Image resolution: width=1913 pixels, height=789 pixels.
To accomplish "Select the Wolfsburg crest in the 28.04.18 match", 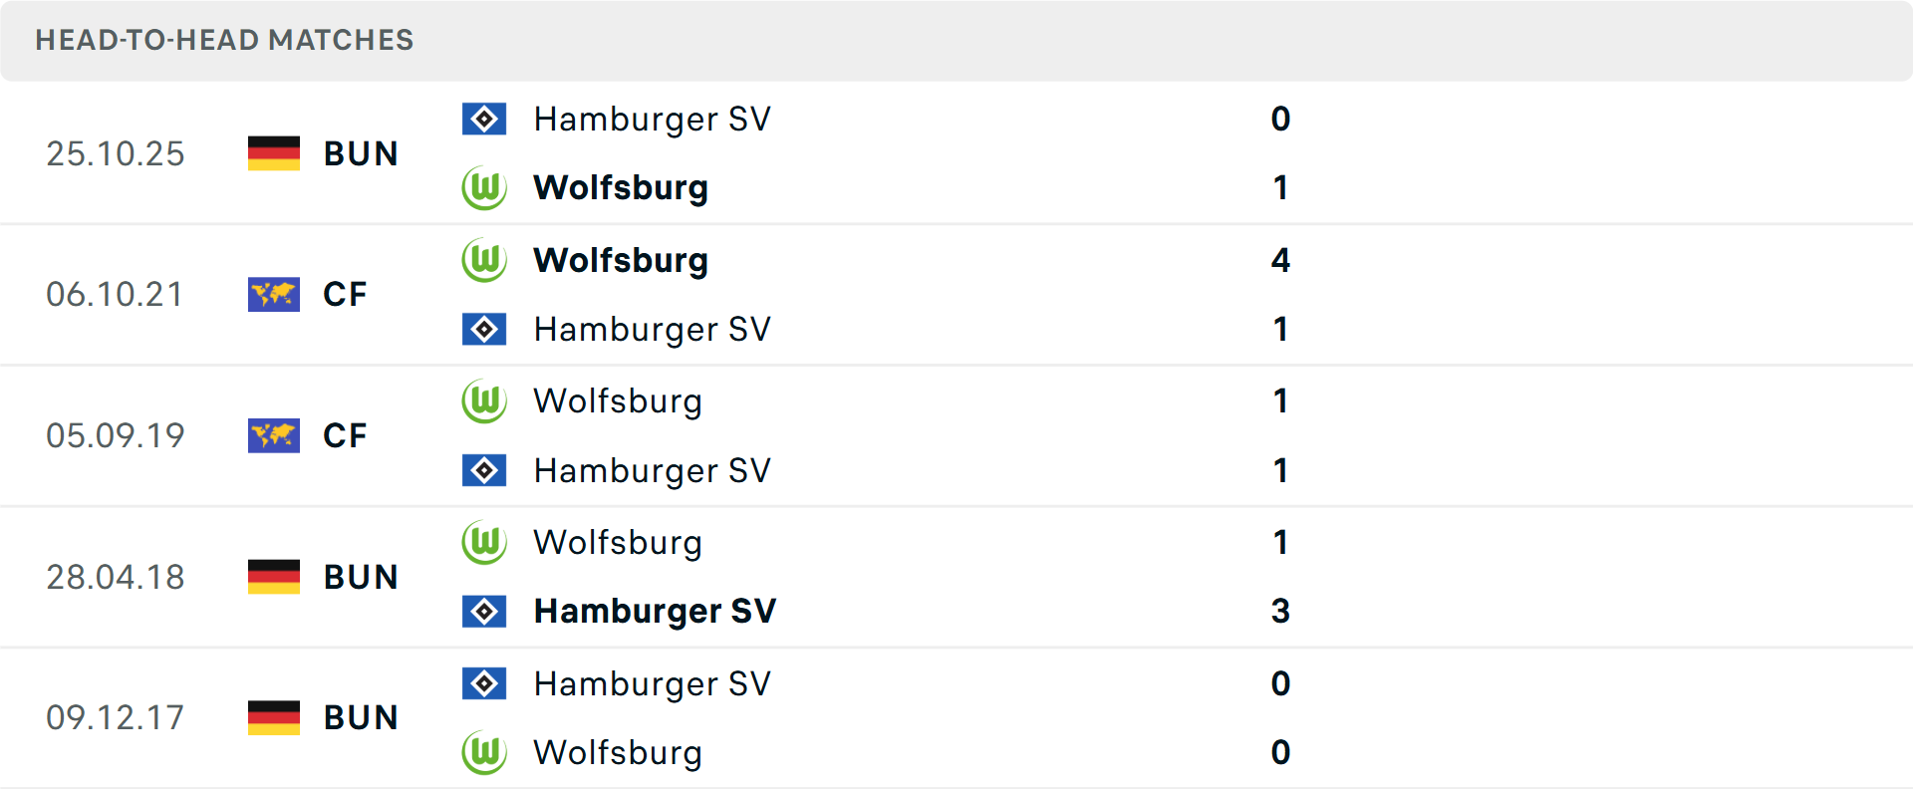I will 484,543.
